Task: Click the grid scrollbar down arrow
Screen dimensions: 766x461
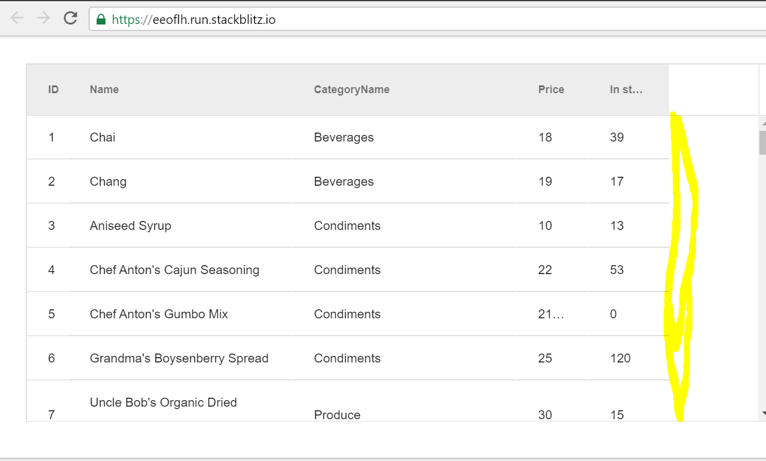Action: (x=763, y=413)
